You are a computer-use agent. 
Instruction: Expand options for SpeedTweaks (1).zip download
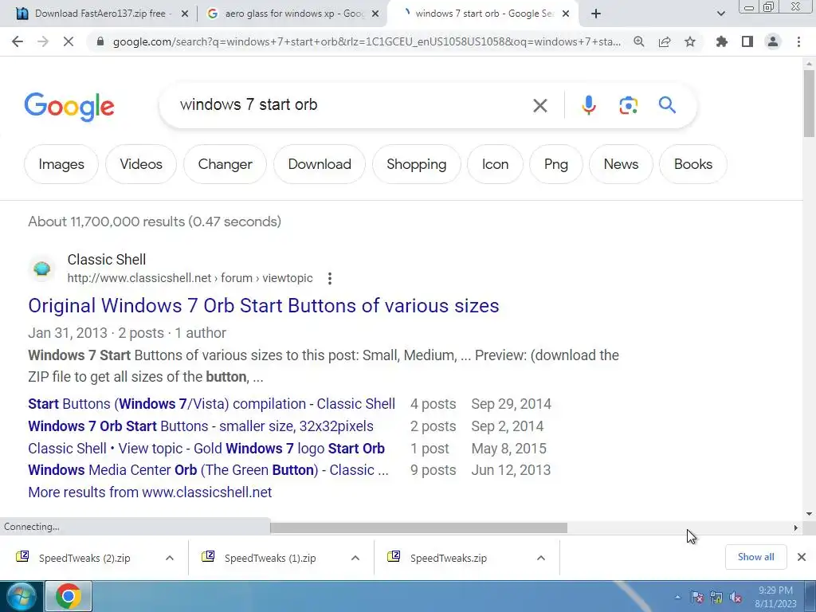pyautogui.click(x=355, y=558)
